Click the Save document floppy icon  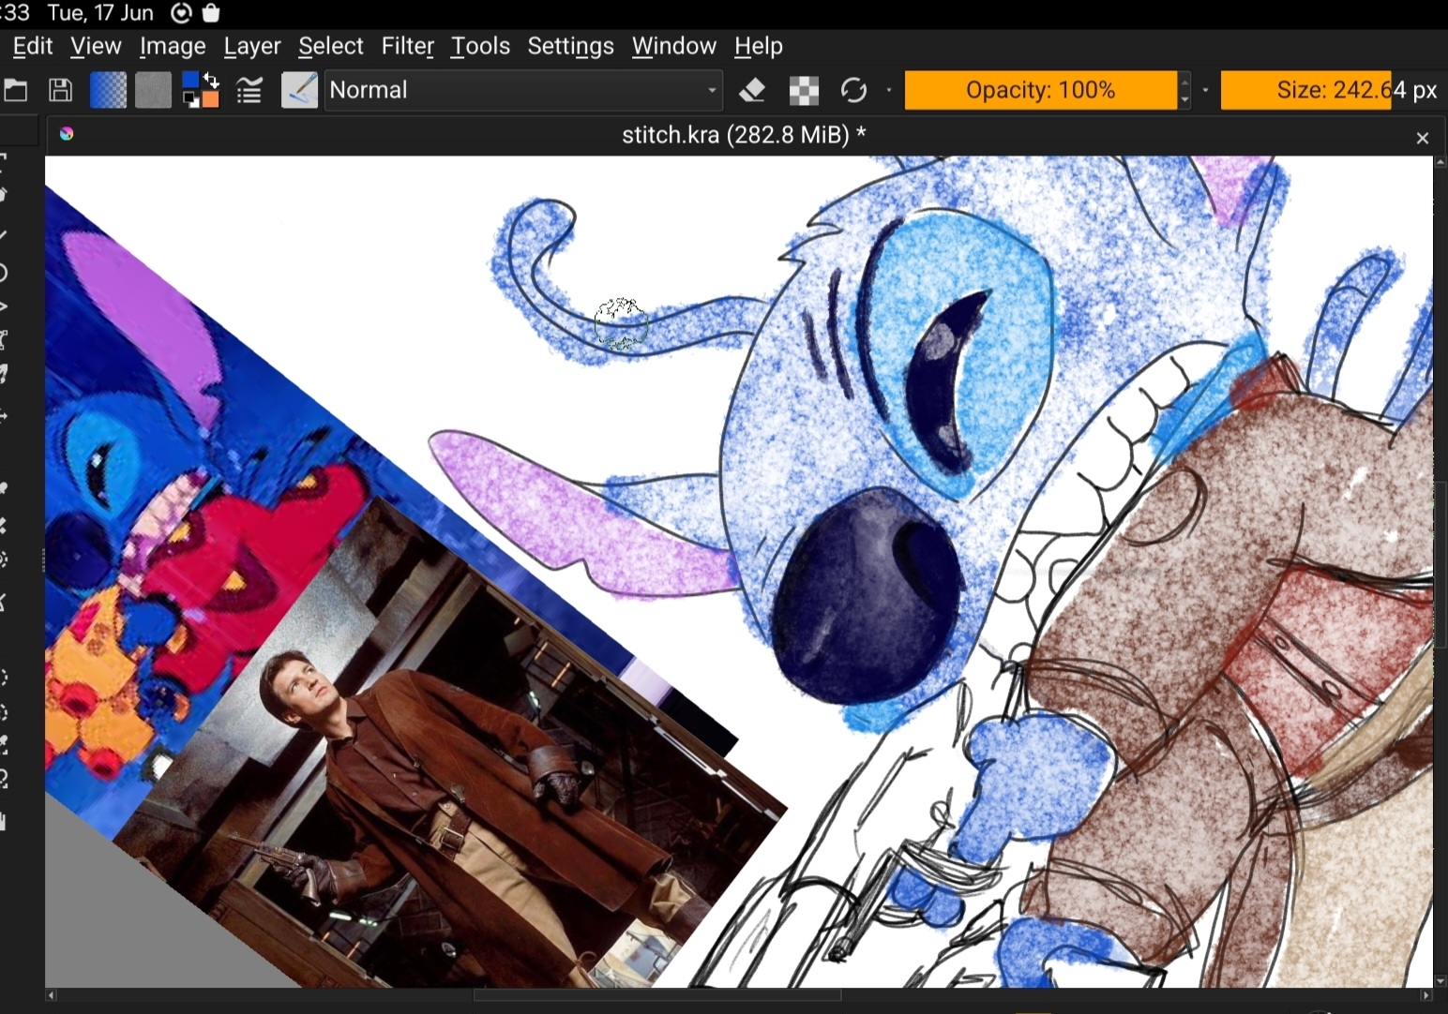(x=61, y=91)
